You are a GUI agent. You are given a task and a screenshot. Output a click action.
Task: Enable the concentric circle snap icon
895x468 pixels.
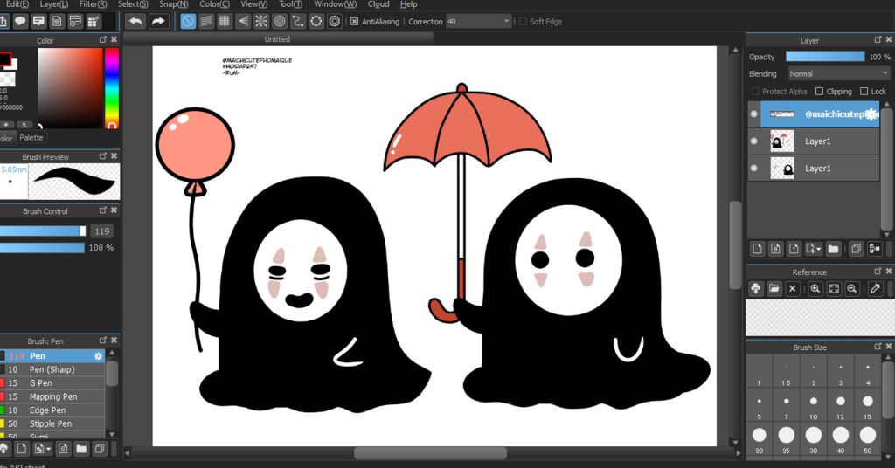[x=279, y=22]
